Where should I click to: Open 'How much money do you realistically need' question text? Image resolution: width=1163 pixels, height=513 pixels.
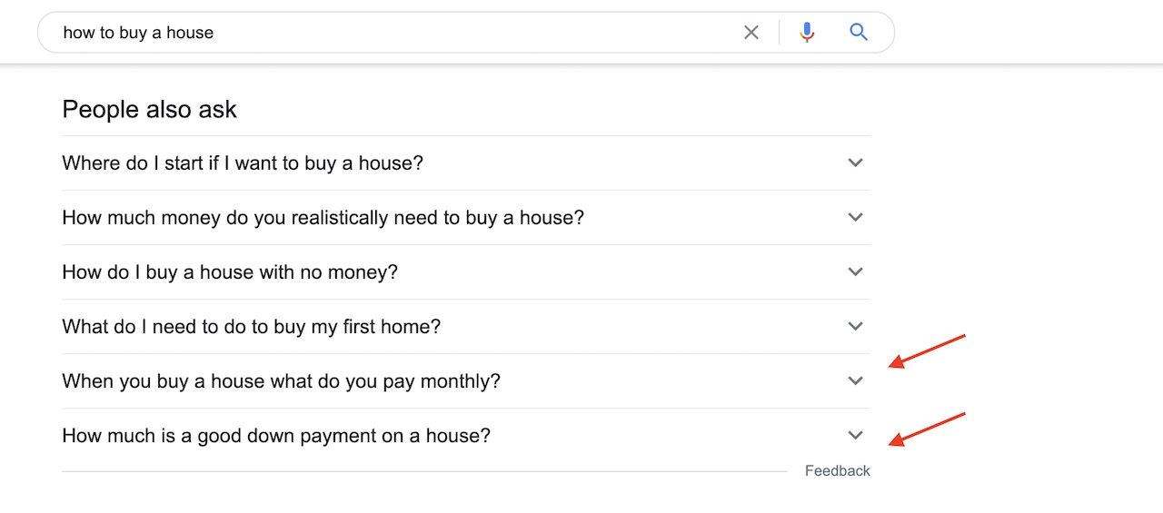coord(323,218)
